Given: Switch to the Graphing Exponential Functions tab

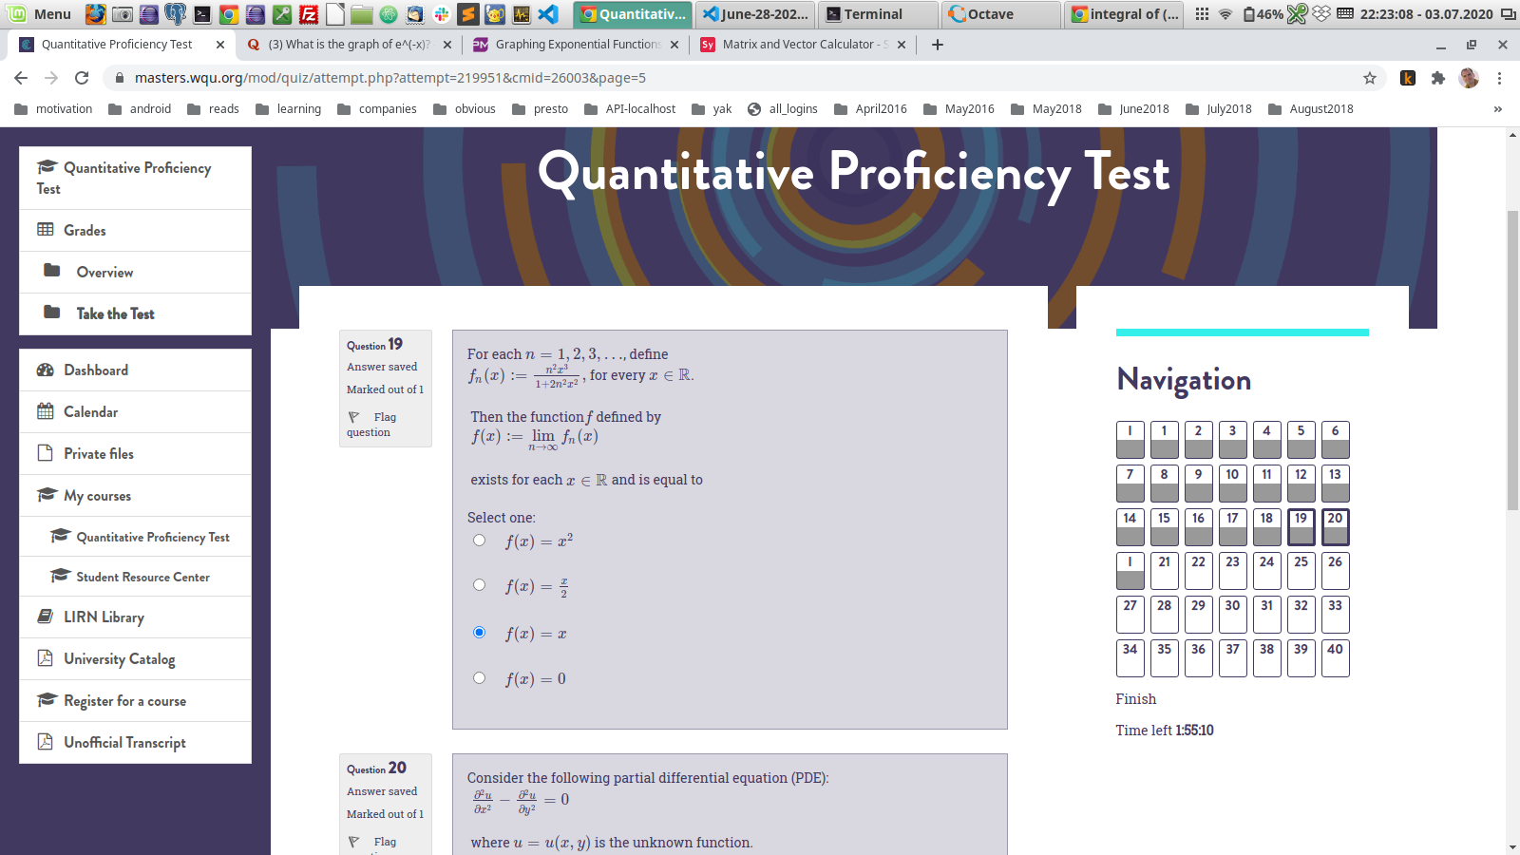Looking at the screenshot, I should (x=576, y=45).
